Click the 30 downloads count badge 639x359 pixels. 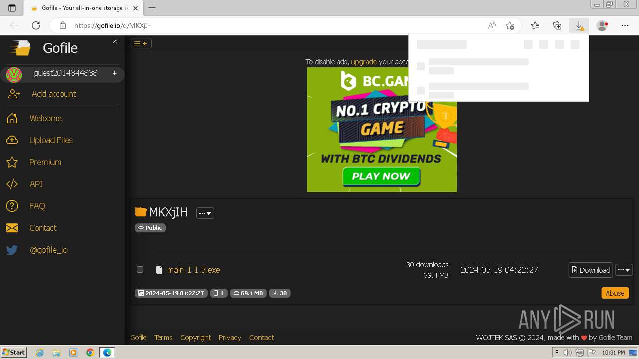click(280, 293)
